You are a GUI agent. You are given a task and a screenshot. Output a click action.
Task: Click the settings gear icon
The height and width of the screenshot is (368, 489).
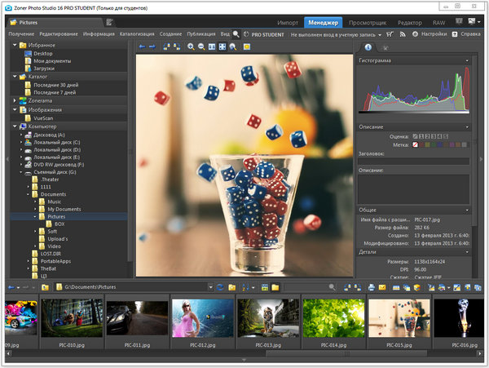coord(416,34)
